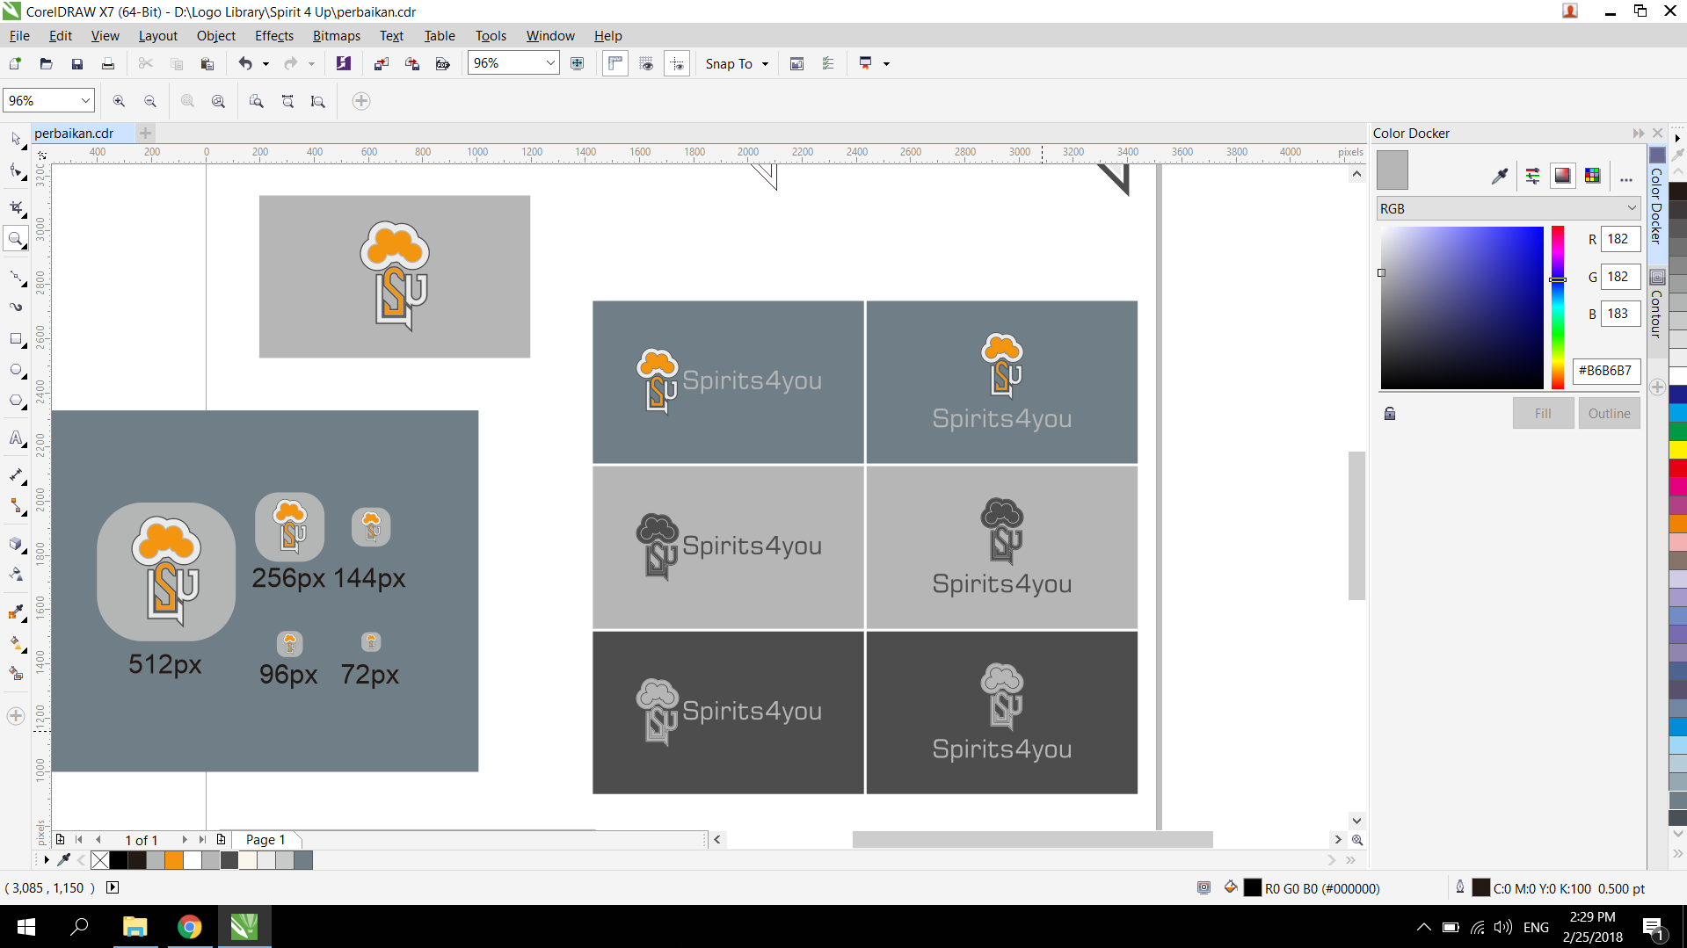
Task: Switch to color sliders view in Color Docker
Action: coord(1532,176)
